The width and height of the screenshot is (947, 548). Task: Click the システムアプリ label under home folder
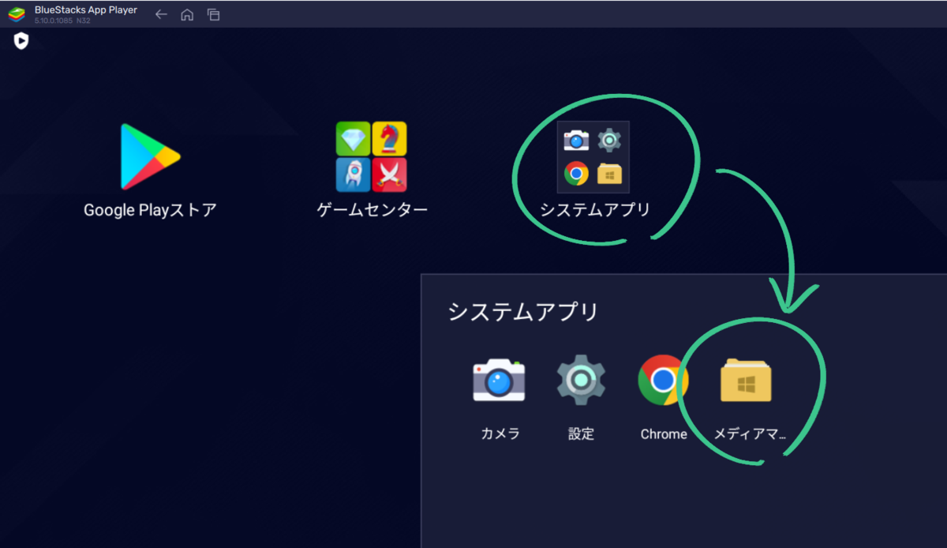coord(594,210)
